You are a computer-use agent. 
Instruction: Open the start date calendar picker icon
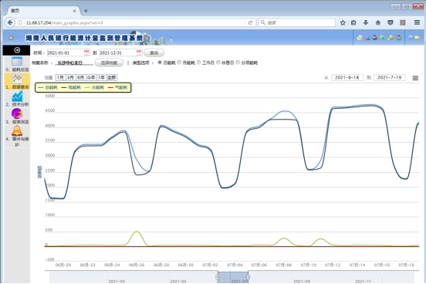coord(86,52)
